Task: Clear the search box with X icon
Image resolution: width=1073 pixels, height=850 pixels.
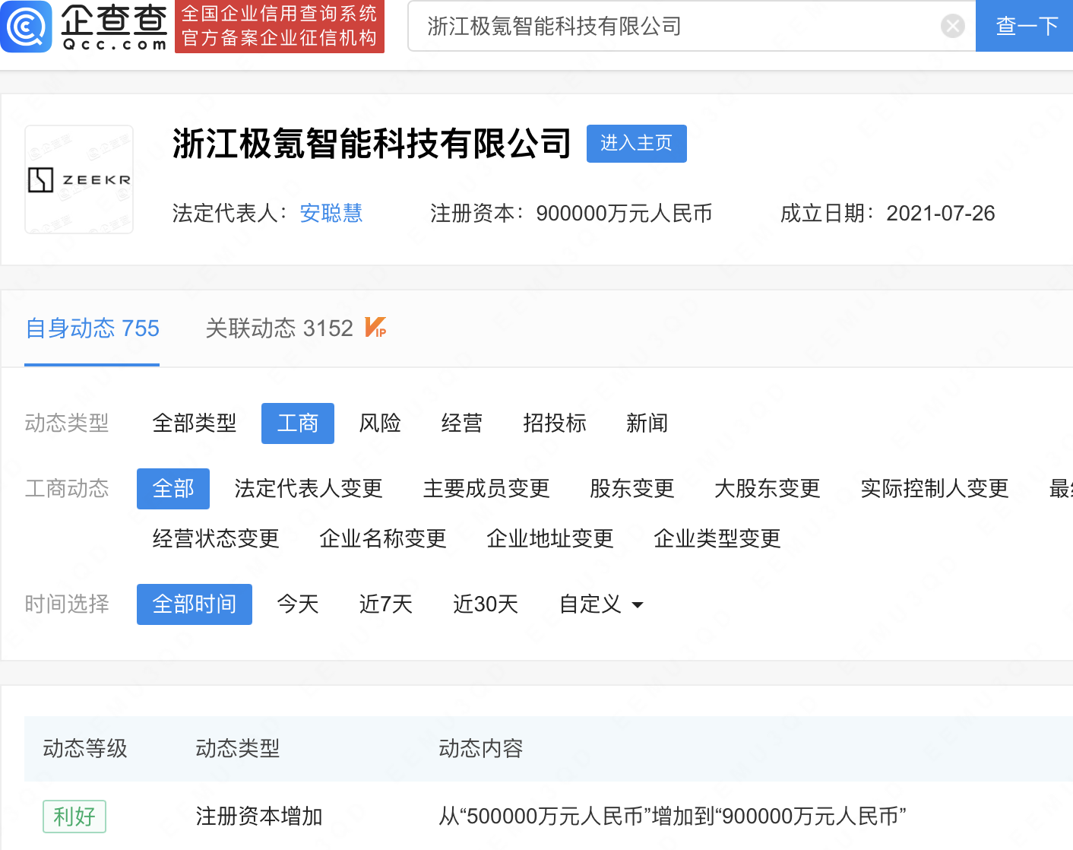Action: click(x=952, y=27)
